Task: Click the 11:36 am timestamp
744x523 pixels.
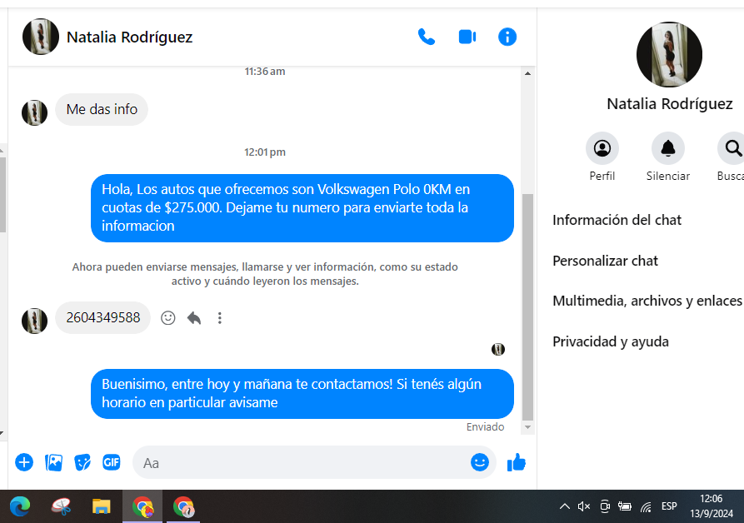Action: [x=265, y=72]
